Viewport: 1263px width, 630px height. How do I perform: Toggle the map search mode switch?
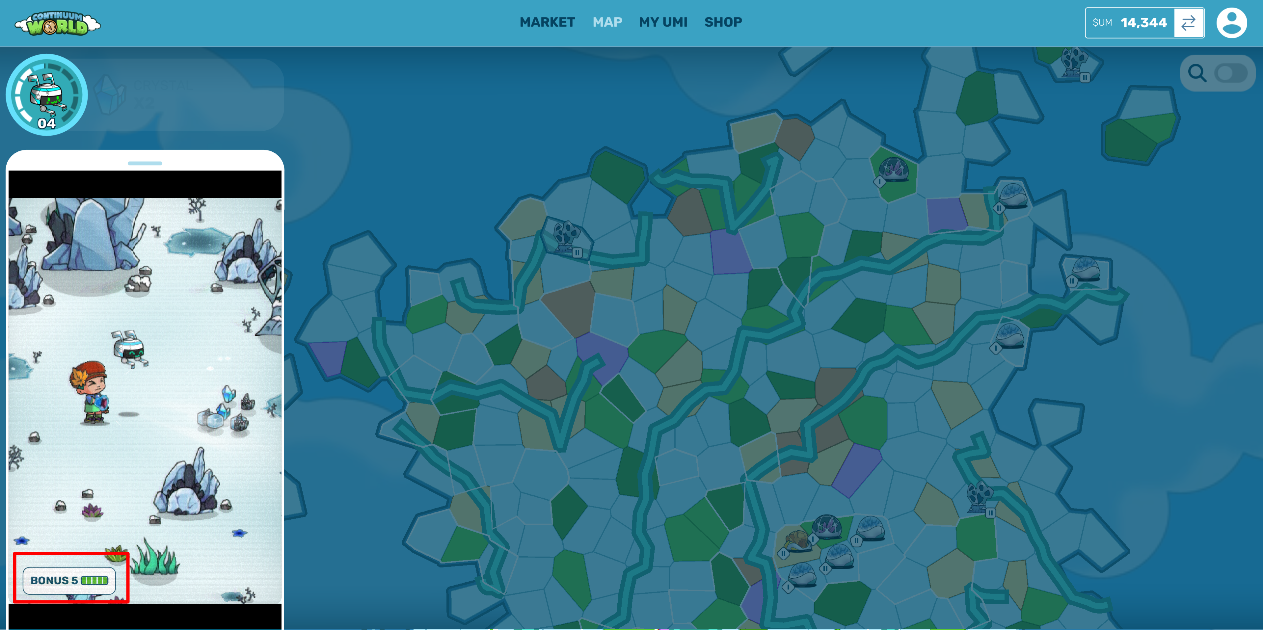pyautogui.click(x=1231, y=73)
